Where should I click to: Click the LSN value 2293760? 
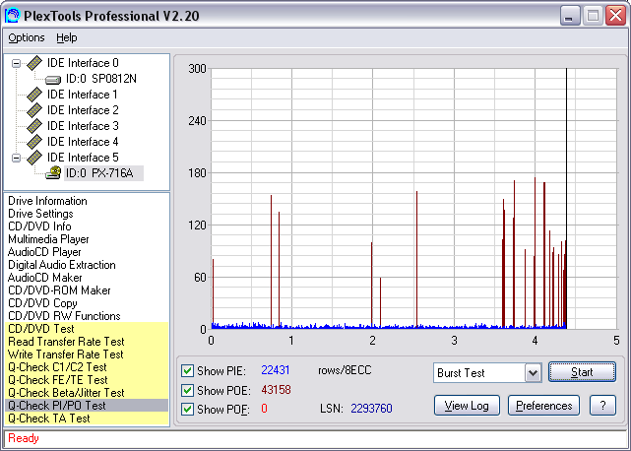(x=371, y=409)
